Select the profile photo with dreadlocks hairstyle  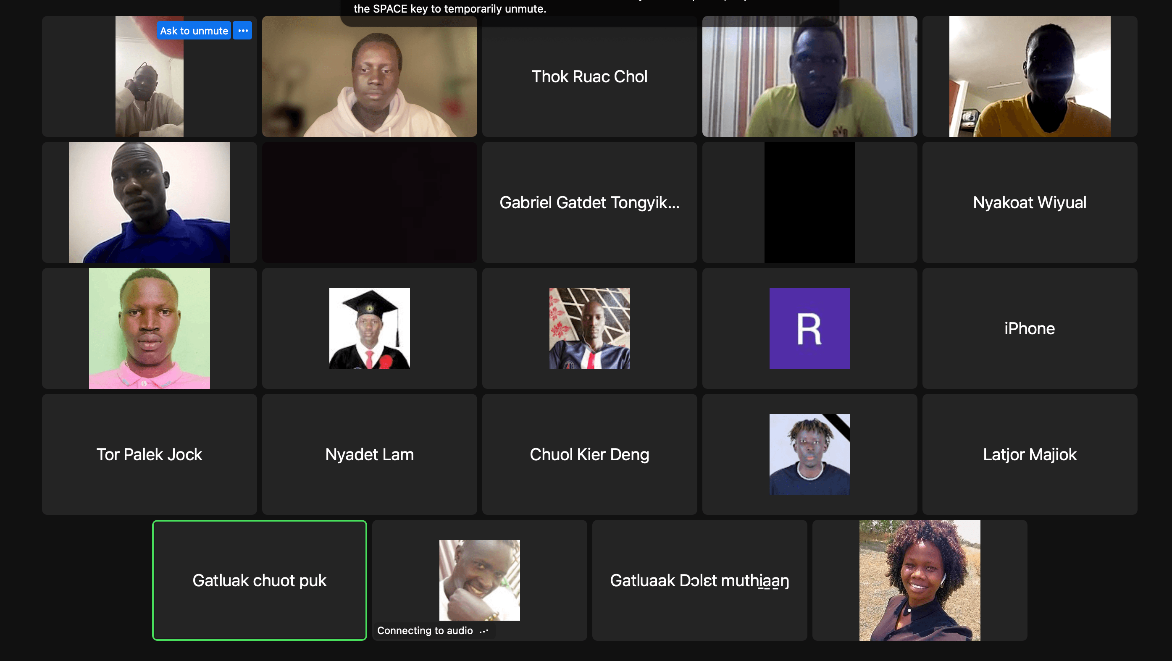(809, 454)
